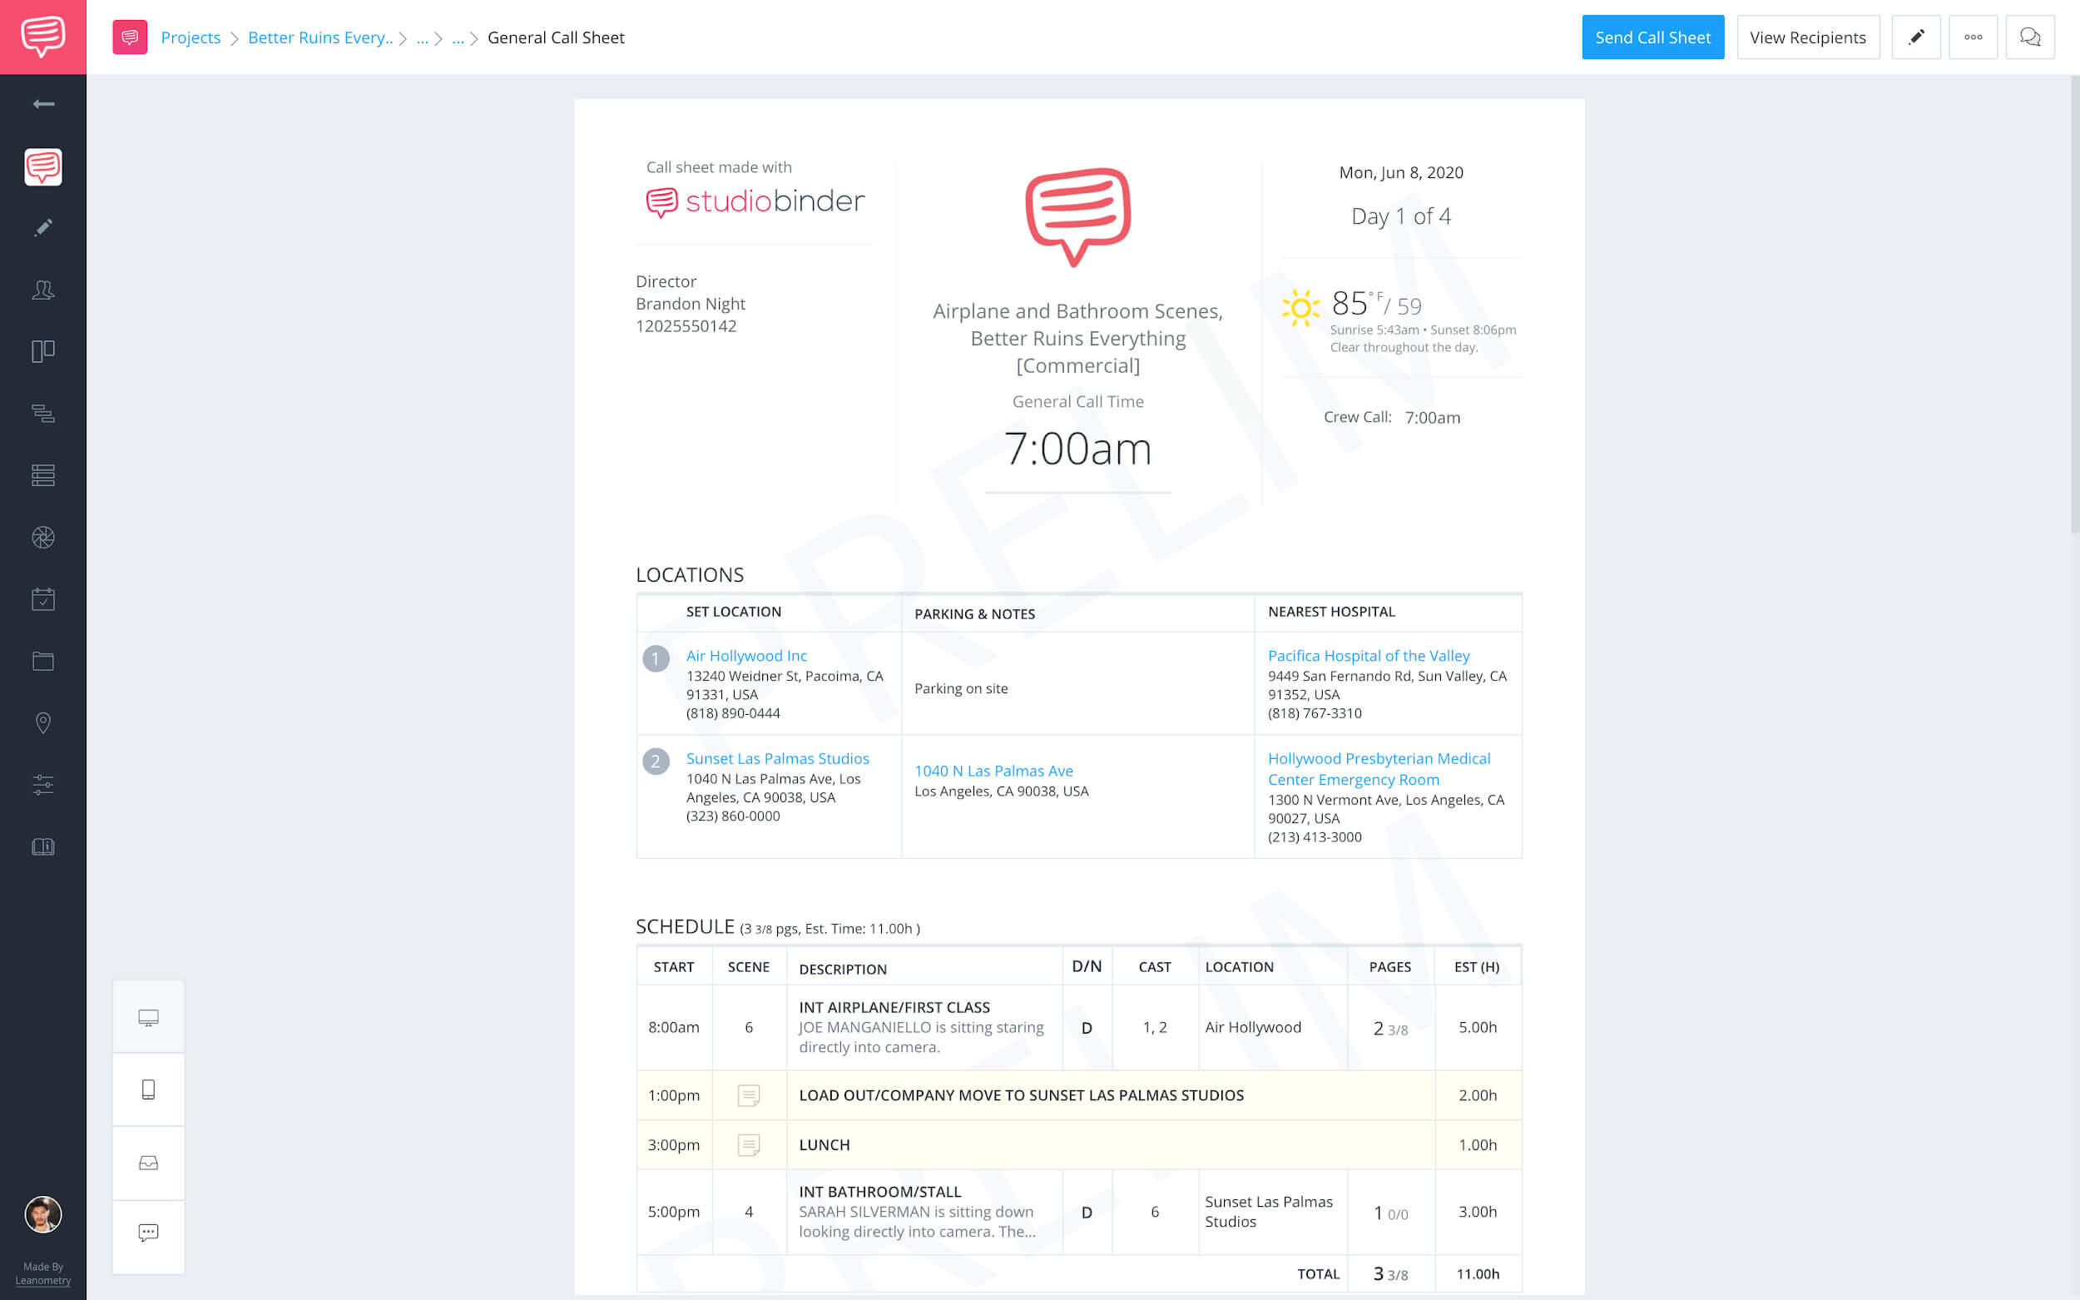This screenshot has width=2080, height=1300.
Task: Open the stripboard rows sidebar icon
Action: click(x=43, y=475)
